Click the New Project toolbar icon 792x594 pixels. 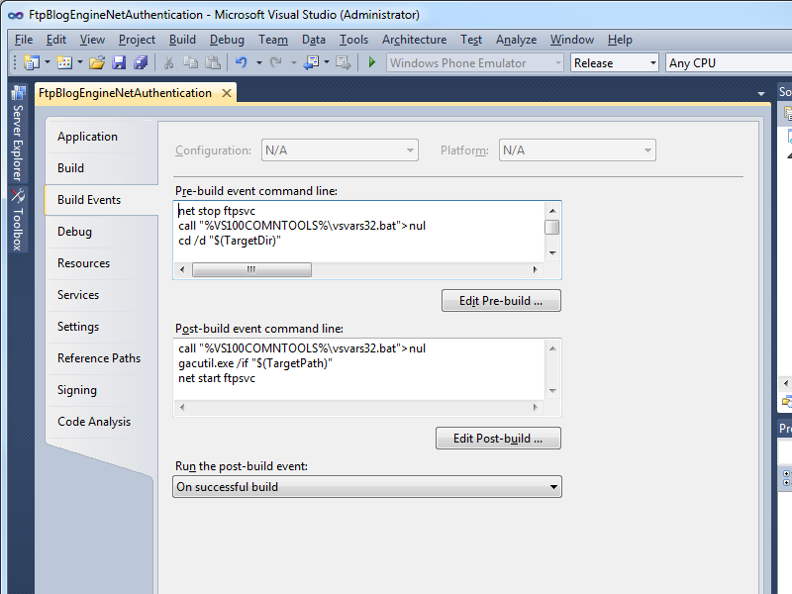[31, 62]
